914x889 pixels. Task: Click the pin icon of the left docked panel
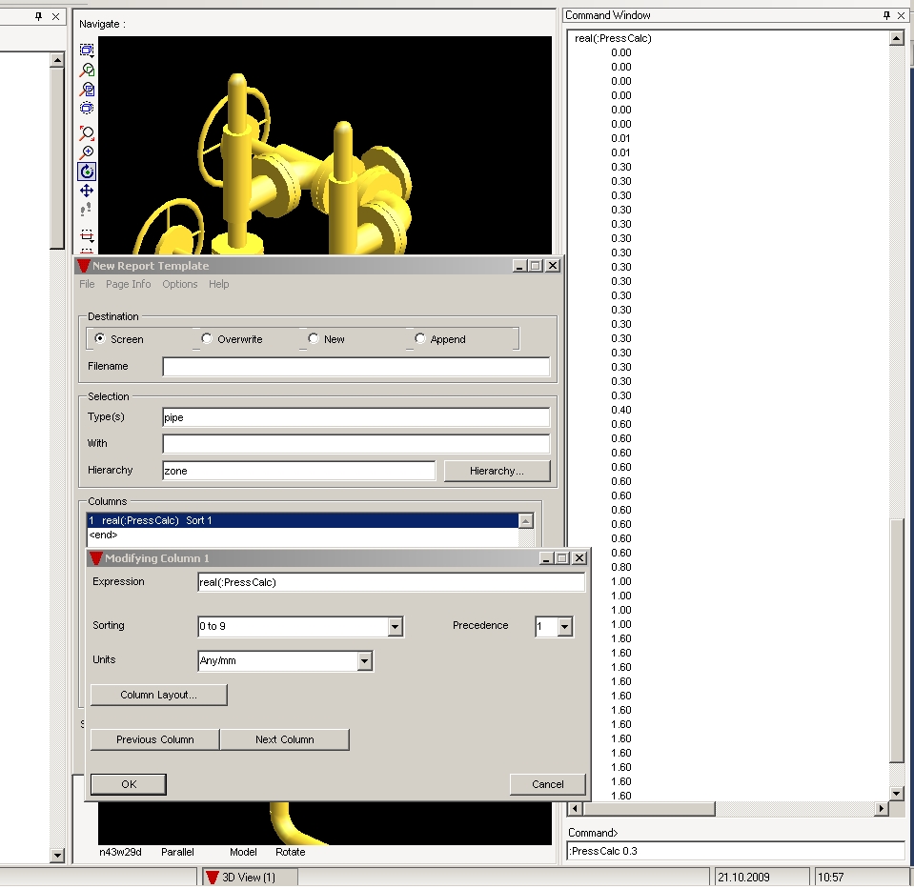(x=38, y=16)
